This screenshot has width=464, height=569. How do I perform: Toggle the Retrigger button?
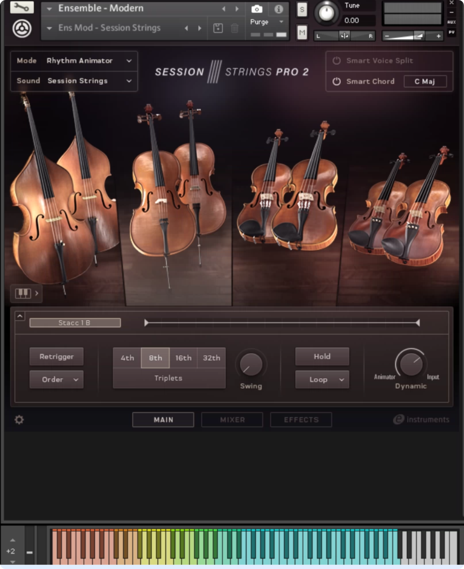click(x=57, y=356)
